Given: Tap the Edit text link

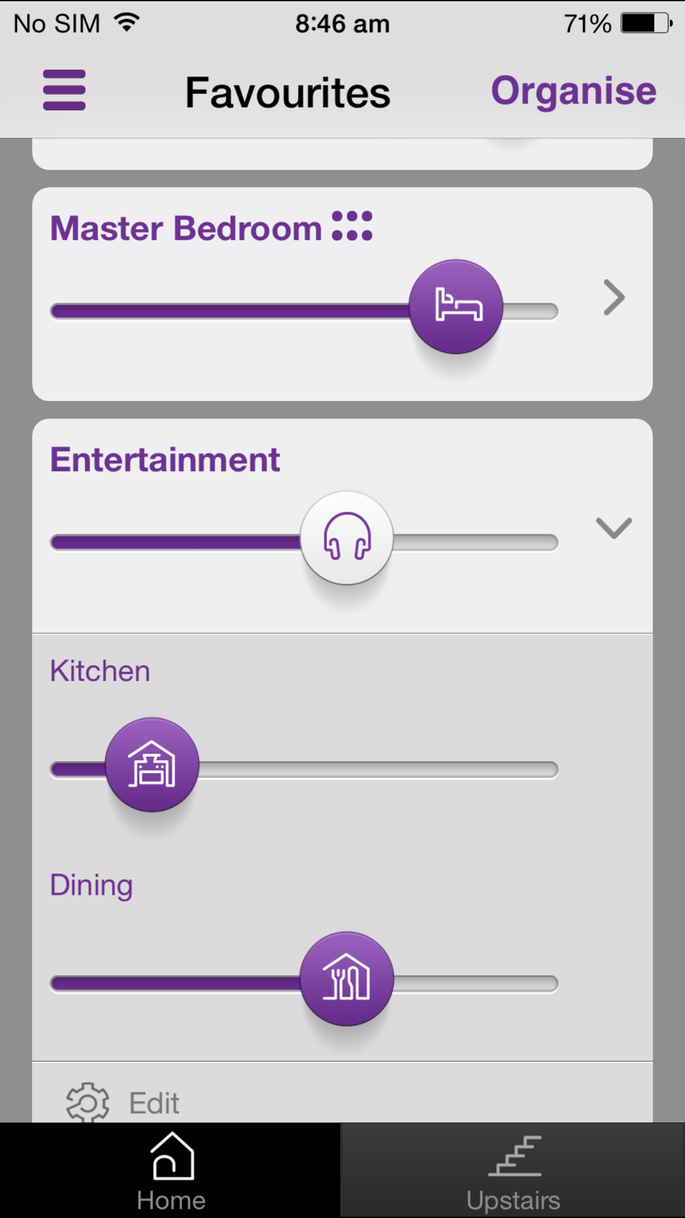Looking at the screenshot, I should pyautogui.click(x=154, y=1103).
